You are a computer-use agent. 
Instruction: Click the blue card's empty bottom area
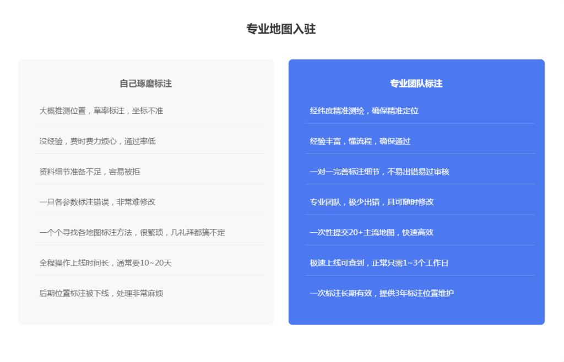(x=416, y=312)
